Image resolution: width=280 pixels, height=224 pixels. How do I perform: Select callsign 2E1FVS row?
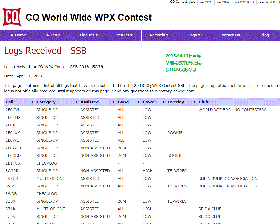click(13, 163)
